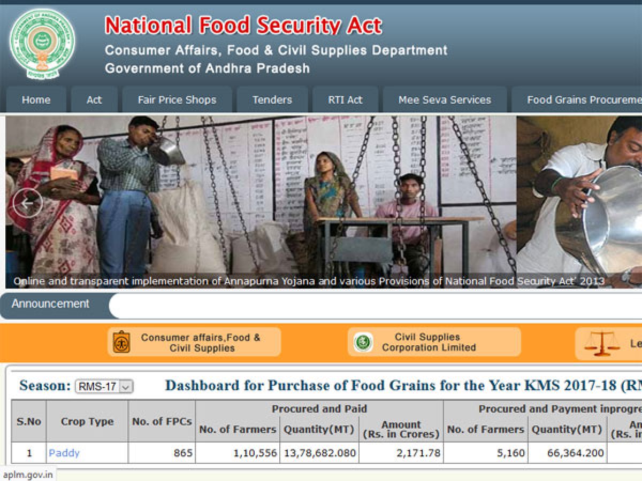Click the Consumer Affairs department emblem icon
This screenshot has width=642, height=481.
tap(121, 342)
